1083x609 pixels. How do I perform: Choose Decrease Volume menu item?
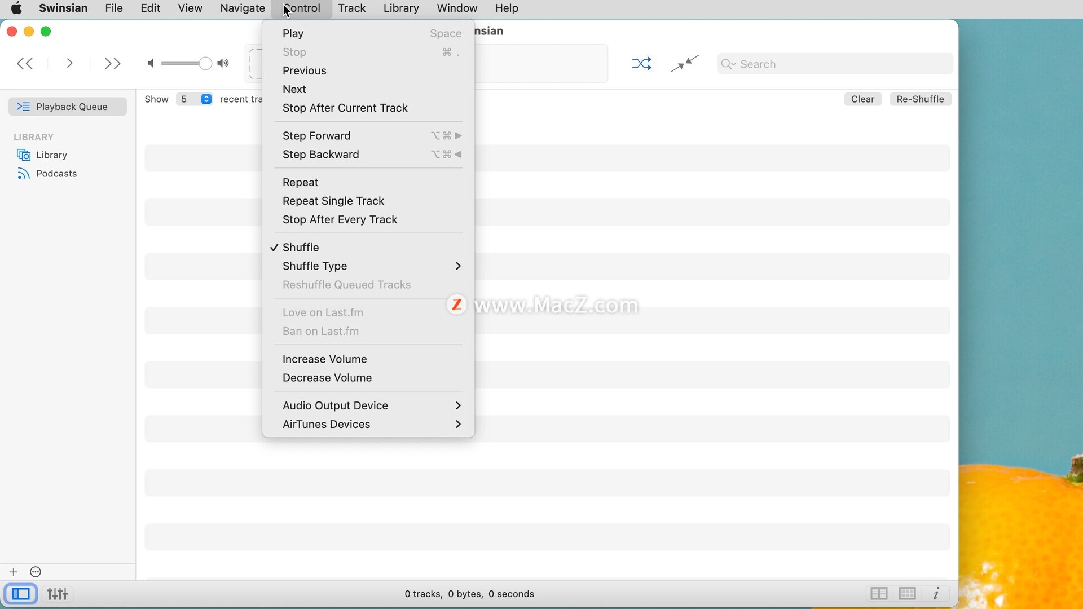368,377
